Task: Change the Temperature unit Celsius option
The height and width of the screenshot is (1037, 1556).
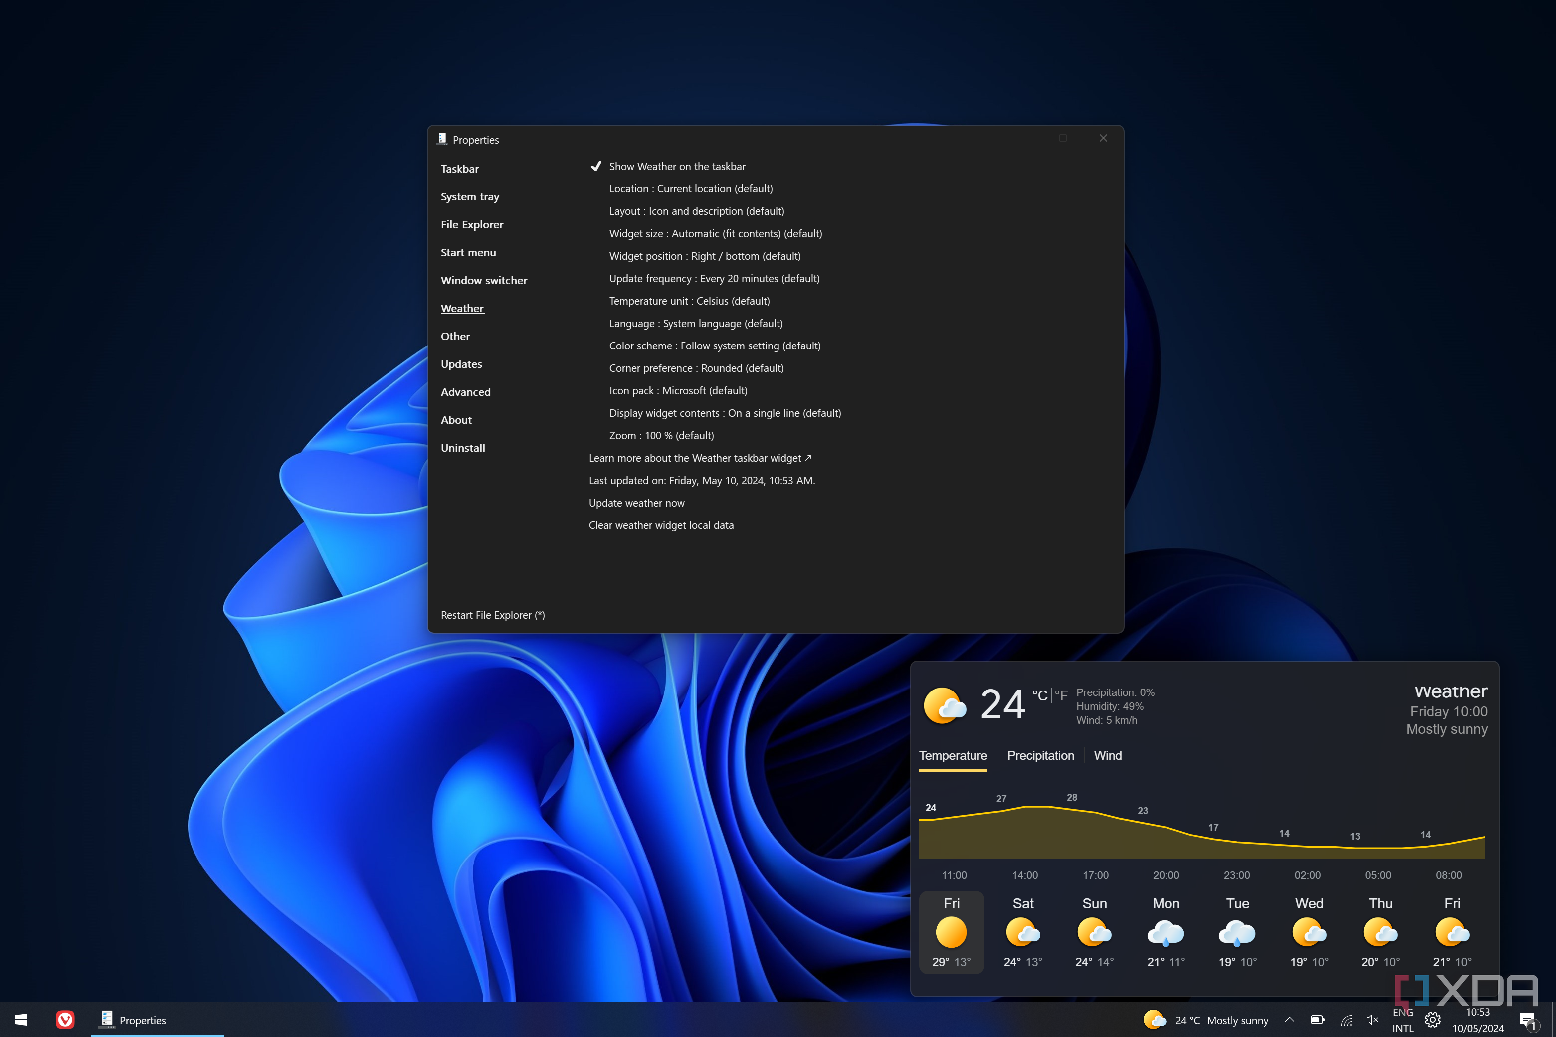Action: point(689,301)
